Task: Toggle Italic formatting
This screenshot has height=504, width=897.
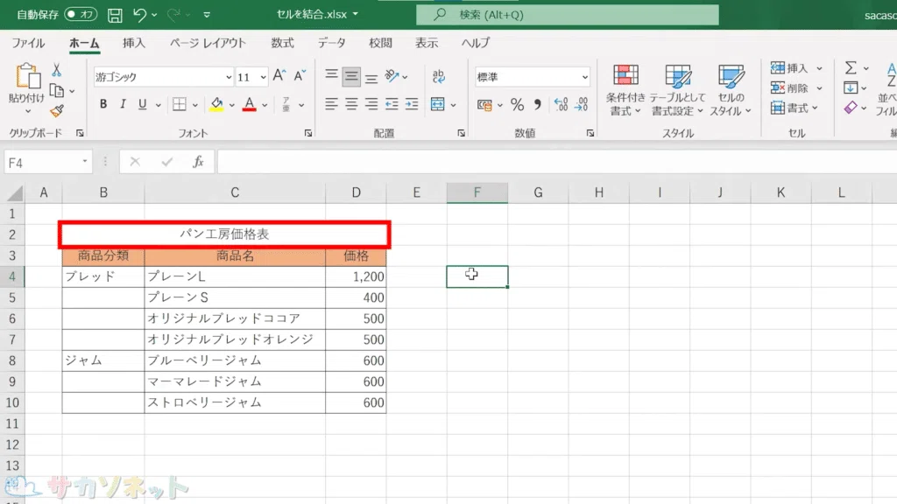Action: (x=123, y=104)
